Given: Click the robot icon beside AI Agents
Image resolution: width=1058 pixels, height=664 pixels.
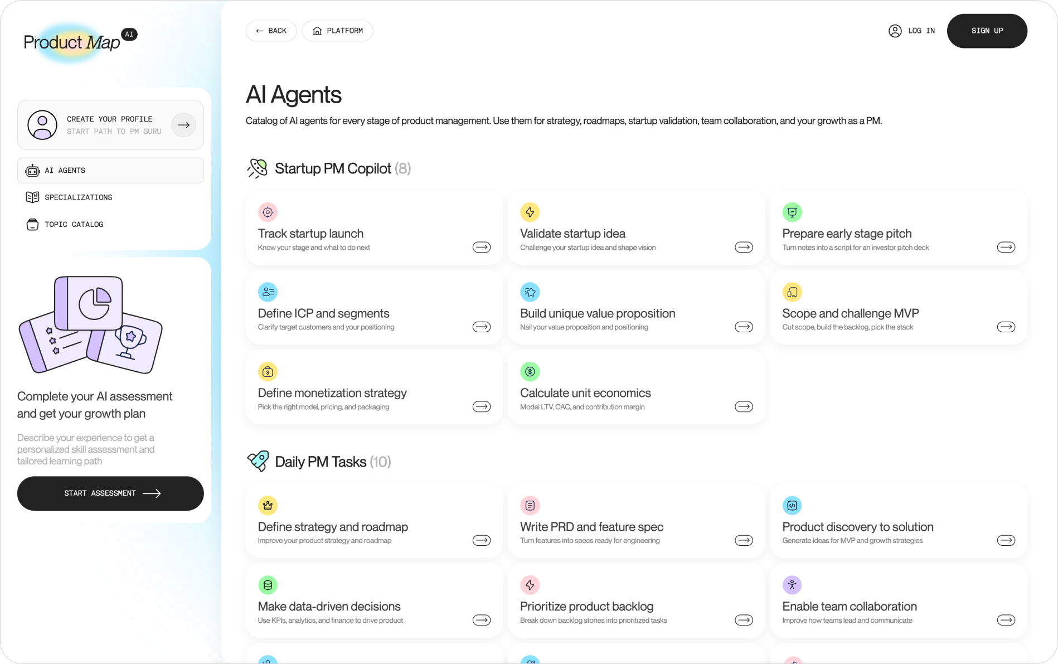Looking at the screenshot, I should tap(32, 171).
